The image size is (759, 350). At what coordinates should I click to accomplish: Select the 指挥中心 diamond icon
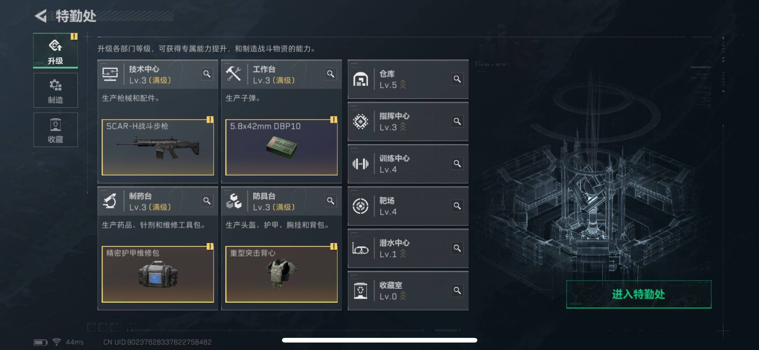(x=360, y=121)
